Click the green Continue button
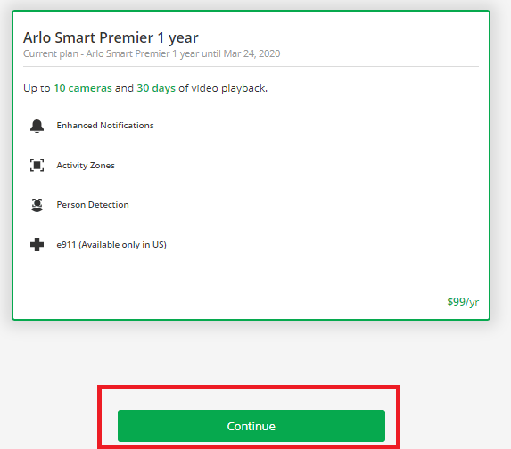The image size is (511, 449). pos(251,426)
